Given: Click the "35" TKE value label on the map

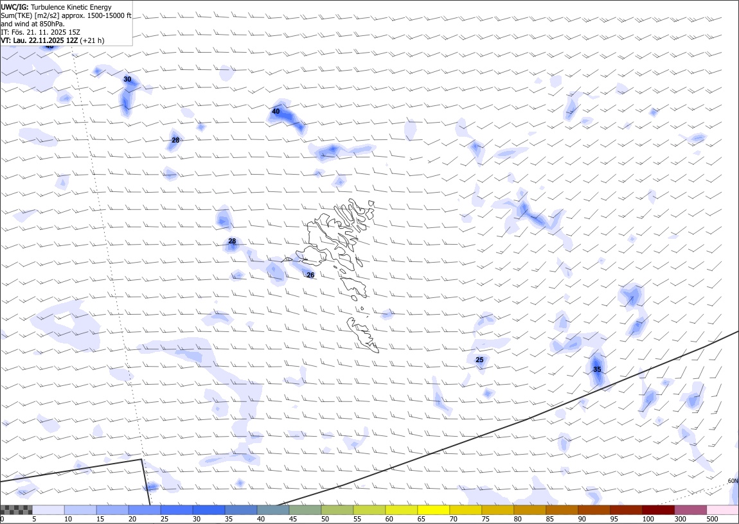Looking at the screenshot, I should [597, 370].
